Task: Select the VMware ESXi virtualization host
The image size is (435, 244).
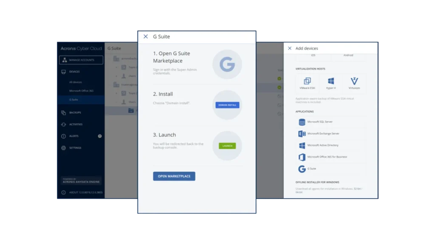Action: click(308, 83)
